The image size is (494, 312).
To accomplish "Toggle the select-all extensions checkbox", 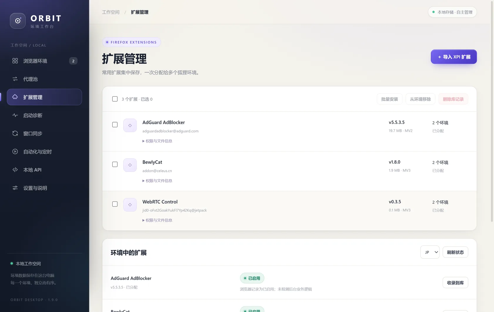I will pos(115,99).
